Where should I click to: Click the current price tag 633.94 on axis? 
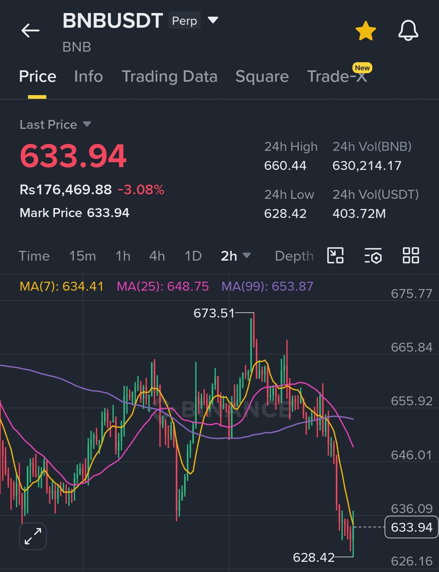[411, 527]
